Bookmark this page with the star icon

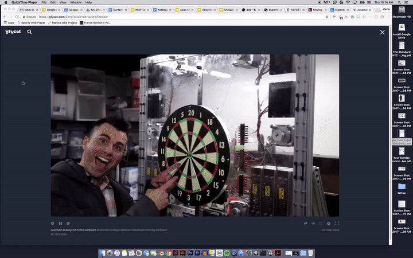(x=327, y=17)
